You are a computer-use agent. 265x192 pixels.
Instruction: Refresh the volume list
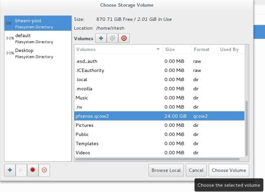113,38
